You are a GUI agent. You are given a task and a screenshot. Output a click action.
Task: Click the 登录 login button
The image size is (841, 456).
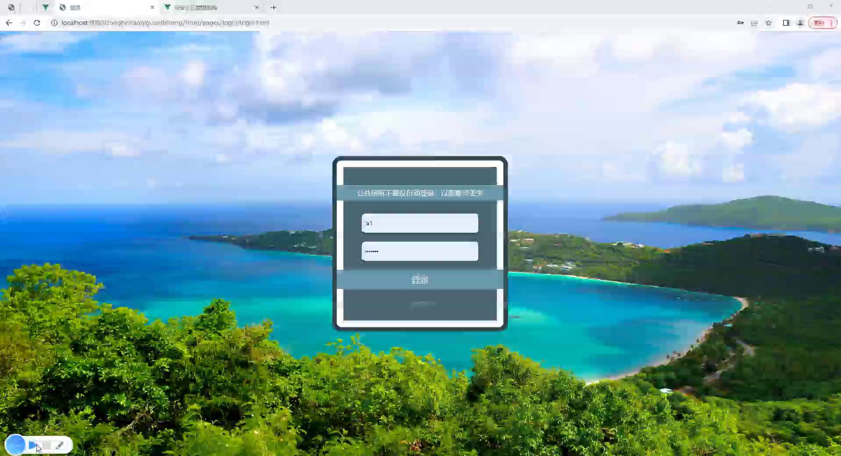420,280
